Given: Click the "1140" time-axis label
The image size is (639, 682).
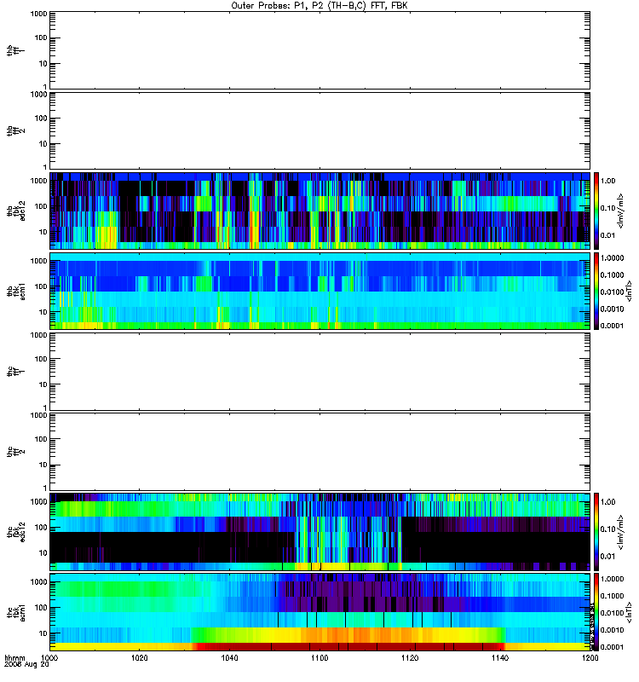Looking at the screenshot, I should coord(500,657).
